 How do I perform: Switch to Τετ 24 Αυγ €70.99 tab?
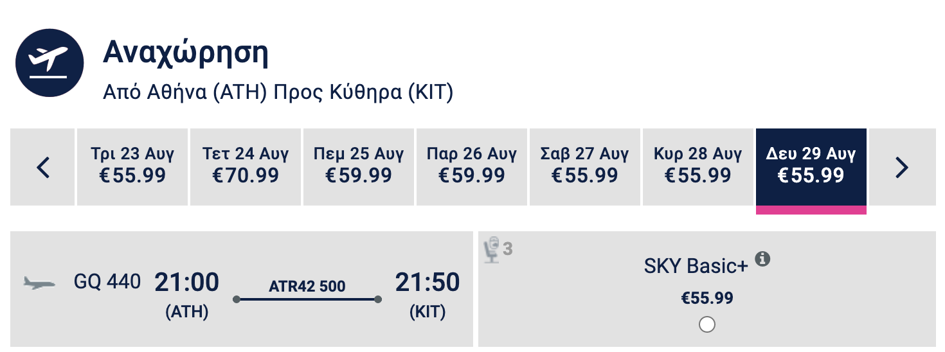click(246, 167)
